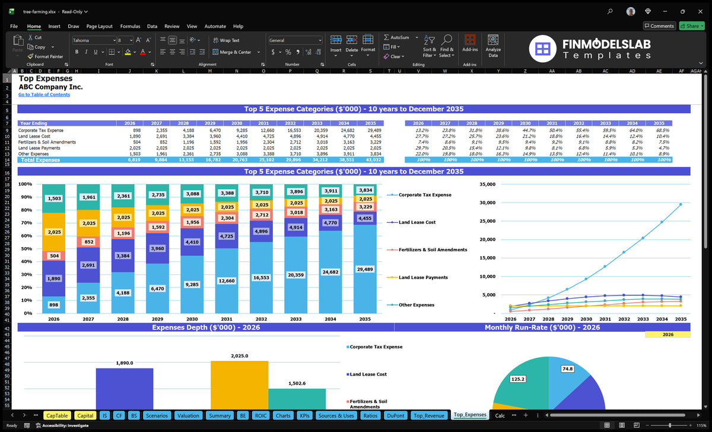Click the yellow 2026 year cell
Viewport: 712px width, 432px height.
(x=667, y=335)
